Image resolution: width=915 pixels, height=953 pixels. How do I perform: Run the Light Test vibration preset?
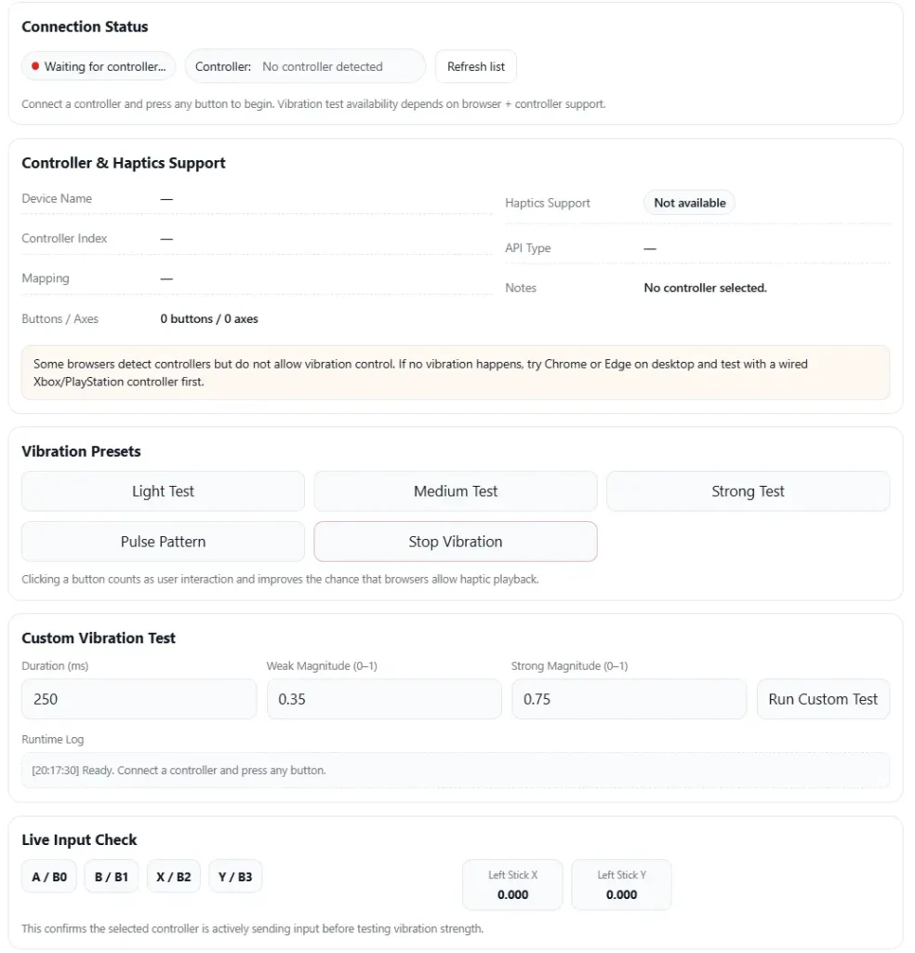pyautogui.click(x=163, y=491)
